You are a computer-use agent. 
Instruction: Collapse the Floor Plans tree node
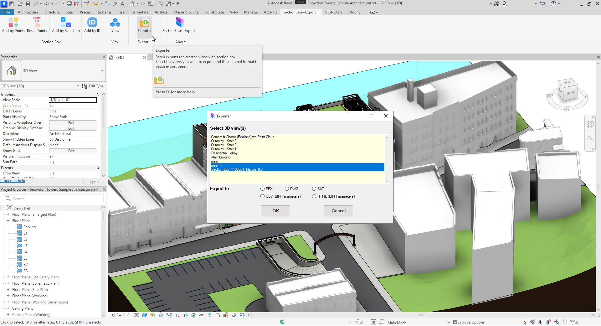(x=8, y=221)
